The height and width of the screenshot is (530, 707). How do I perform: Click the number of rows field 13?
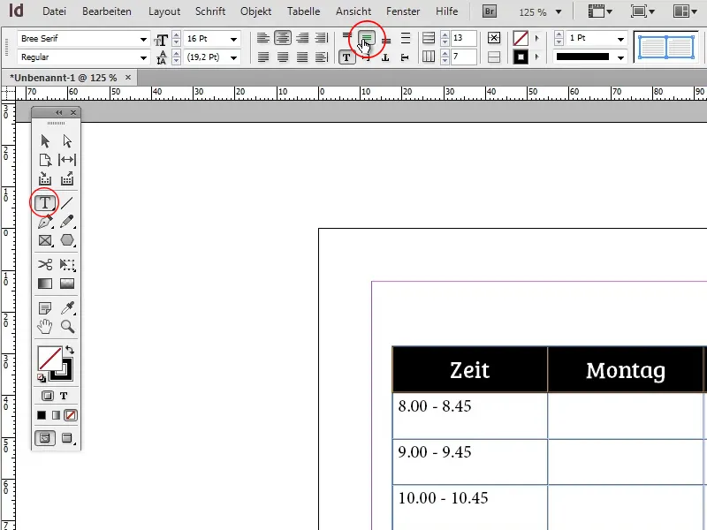[x=463, y=38]
